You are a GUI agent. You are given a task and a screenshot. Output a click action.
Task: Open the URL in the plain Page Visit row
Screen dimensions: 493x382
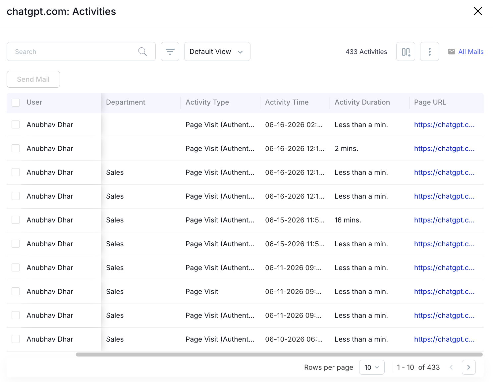point(444,292)
